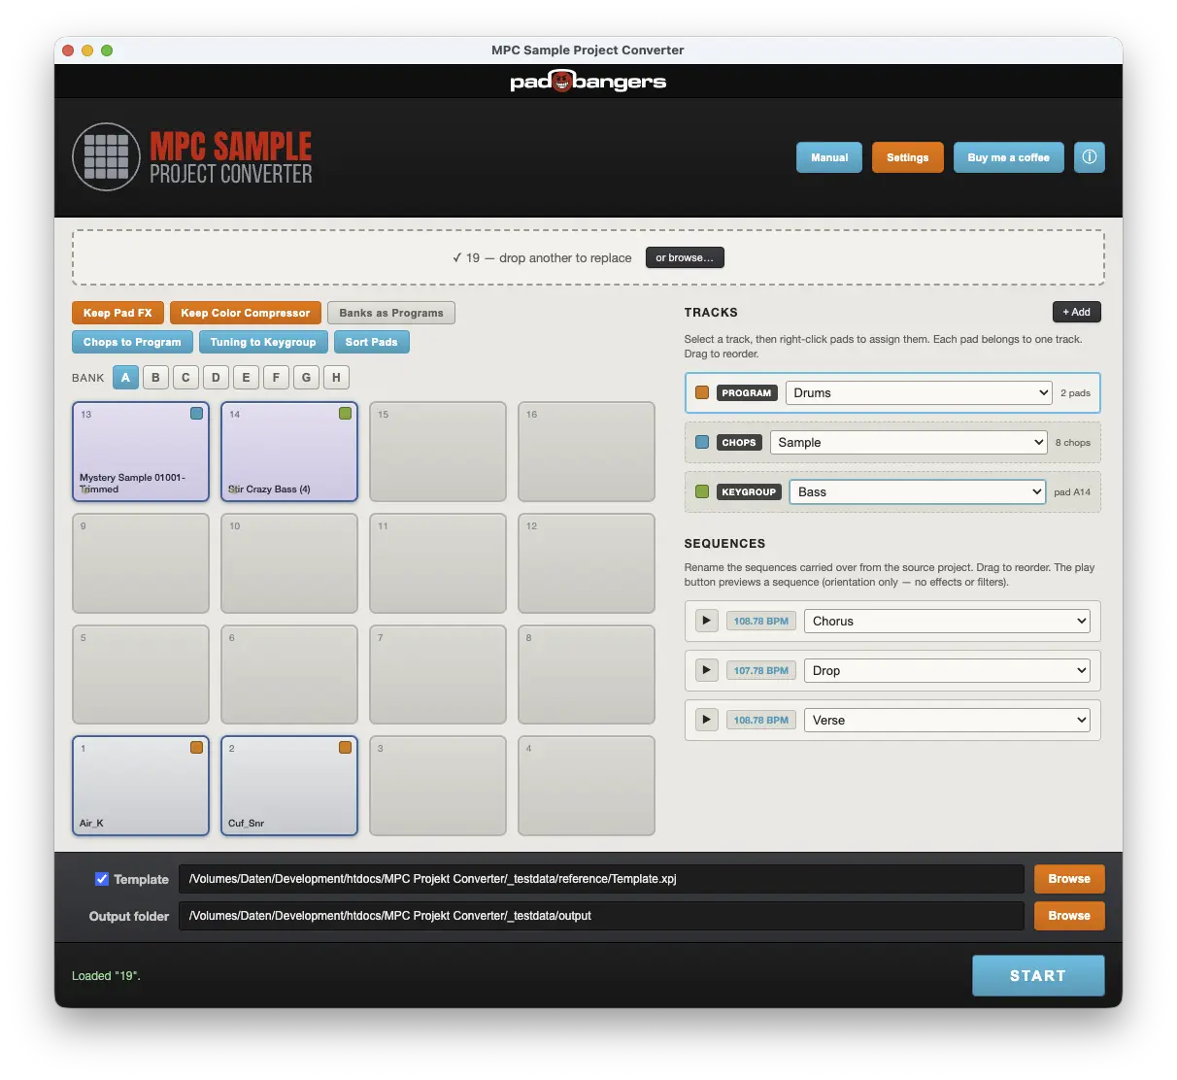The width and height of the screenshot is (1177, 1080).
Task: Click the Template path field
Action: click(601, 879)
